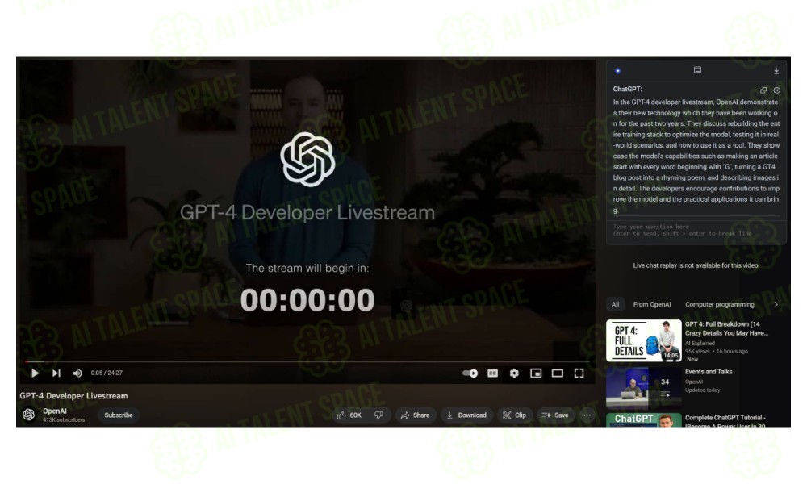This screenshot has height=484, width=807.
Task: Focus the "Type your question here" field
Action: [696, 230]
